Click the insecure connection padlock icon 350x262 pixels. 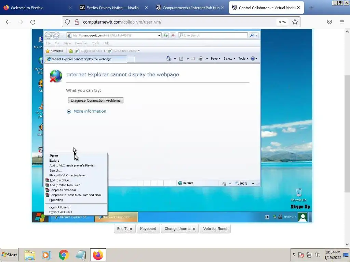pyautogui.click(x=77, y=22)
